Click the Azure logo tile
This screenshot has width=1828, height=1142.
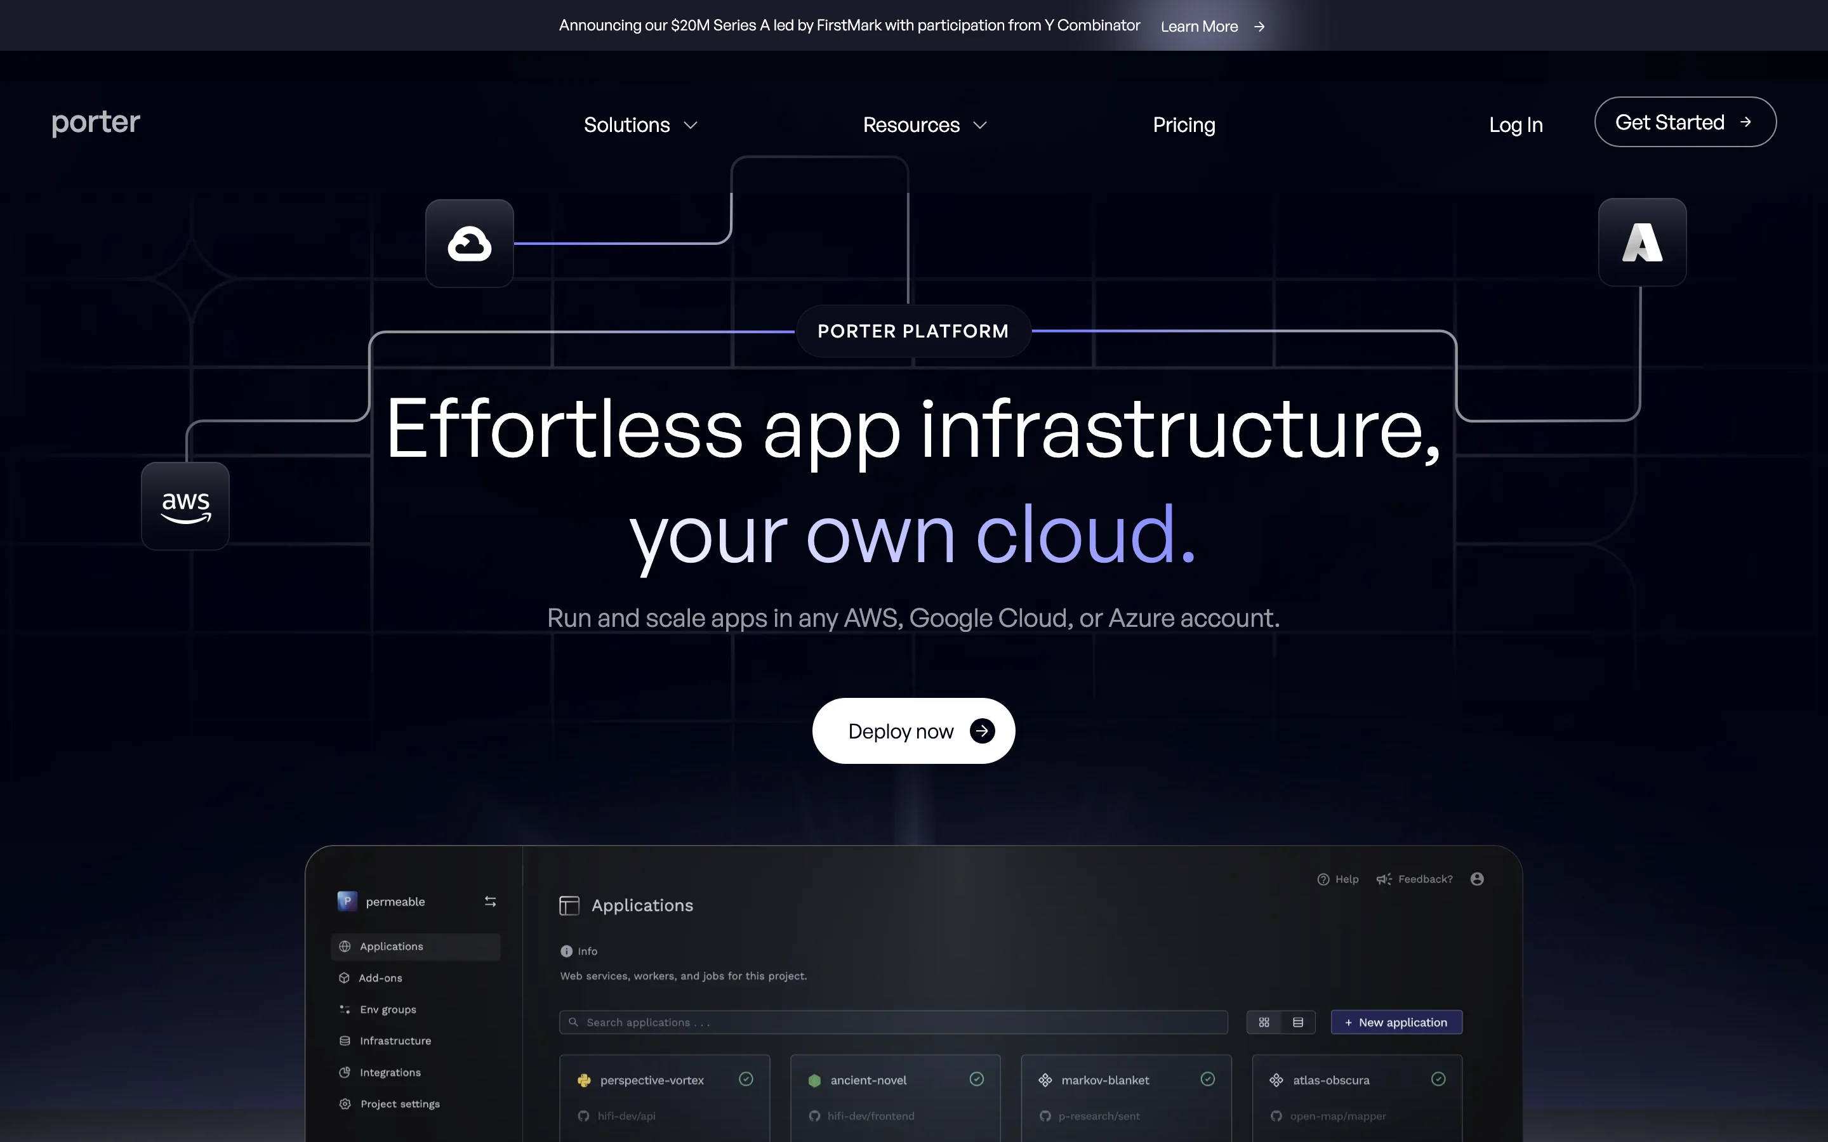pos(1641,242)
